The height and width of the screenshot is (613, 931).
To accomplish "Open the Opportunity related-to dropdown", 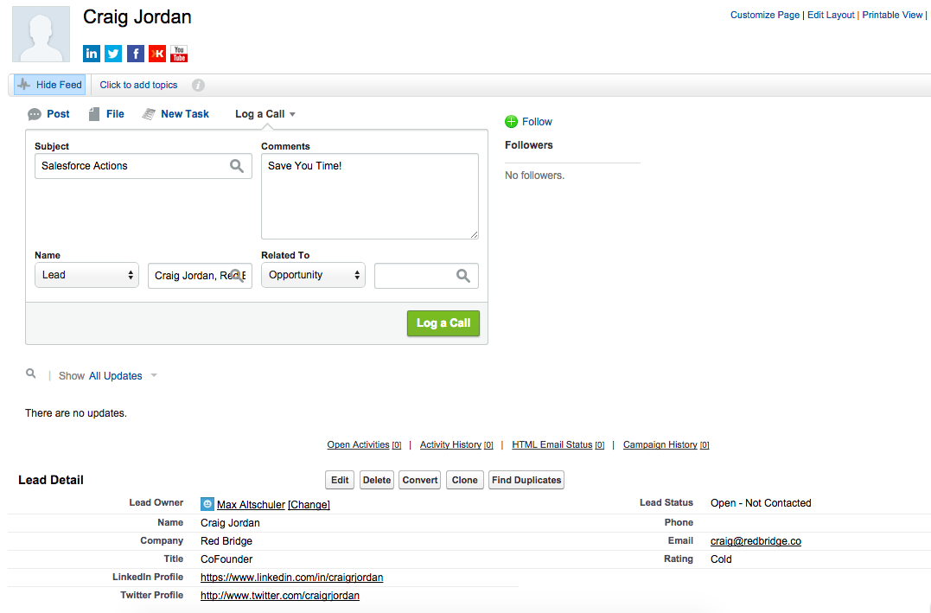I will pos(313,275).
